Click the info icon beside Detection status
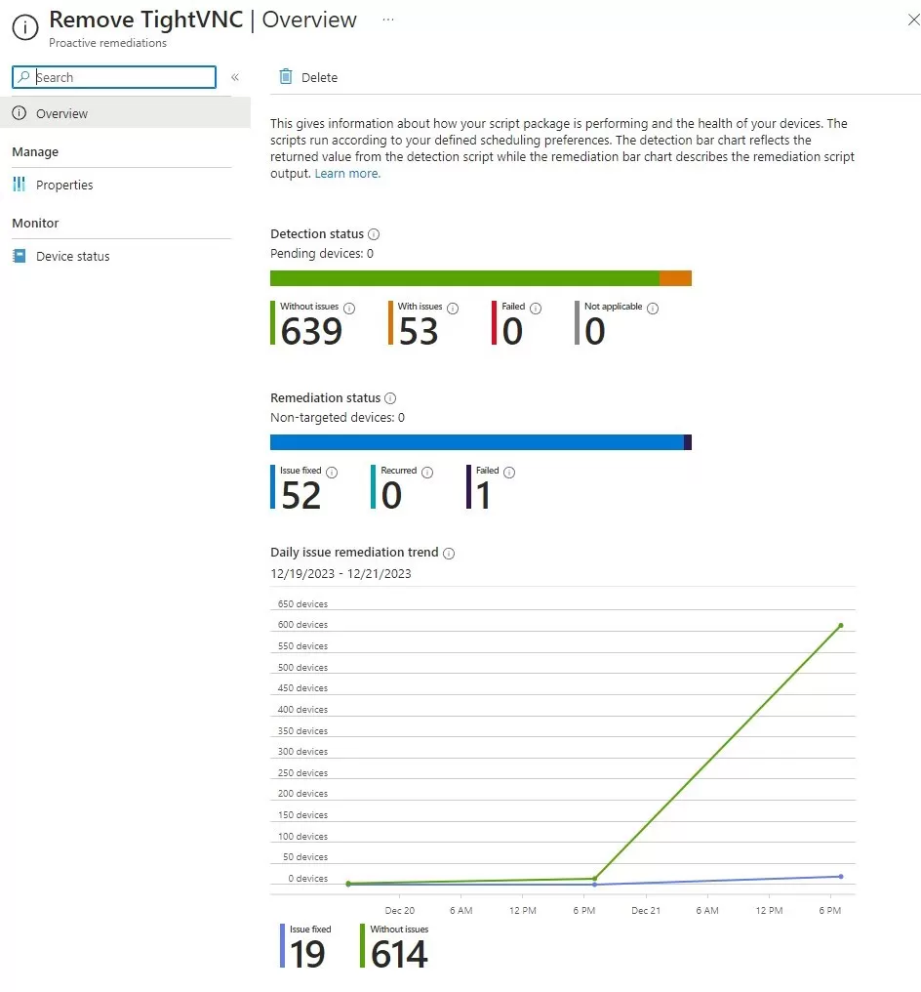Viewport: 921px width, 992px height. [374, 234]
